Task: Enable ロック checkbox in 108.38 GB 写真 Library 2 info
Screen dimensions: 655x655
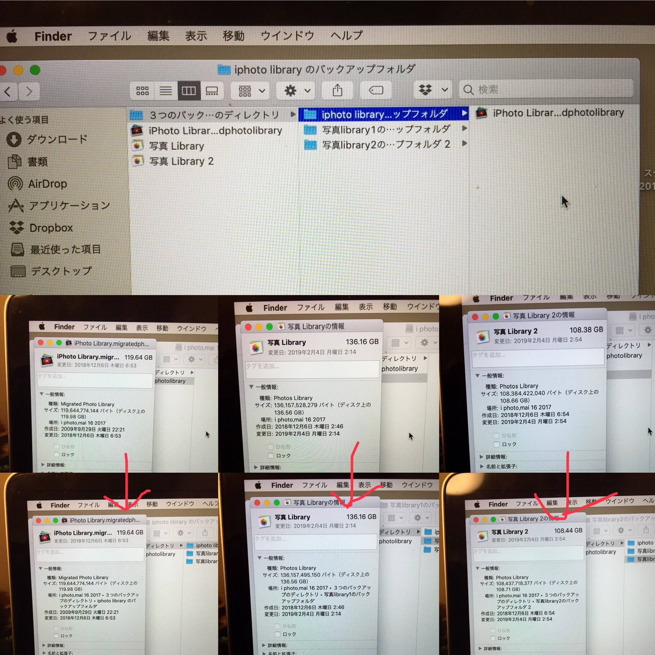Action: click(x=496, y=444)
